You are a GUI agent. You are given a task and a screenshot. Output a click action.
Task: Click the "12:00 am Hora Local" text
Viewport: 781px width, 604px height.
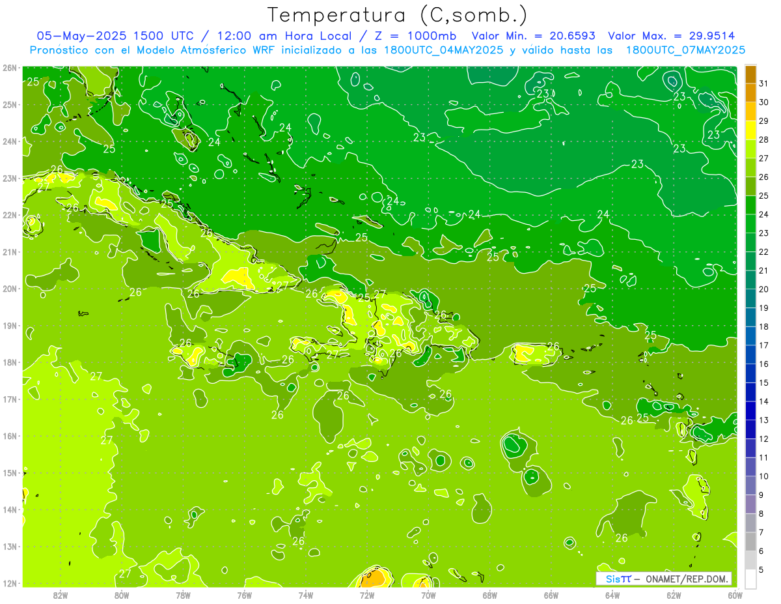click(x=283, y=36)
